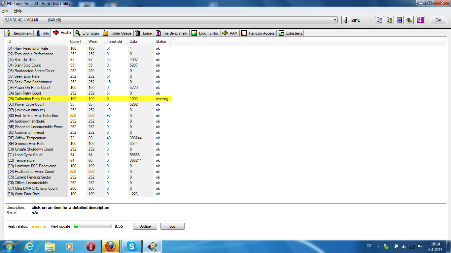Open the power plug tray icon
This screenshot has width=451, height=253.
click(396, 246)
